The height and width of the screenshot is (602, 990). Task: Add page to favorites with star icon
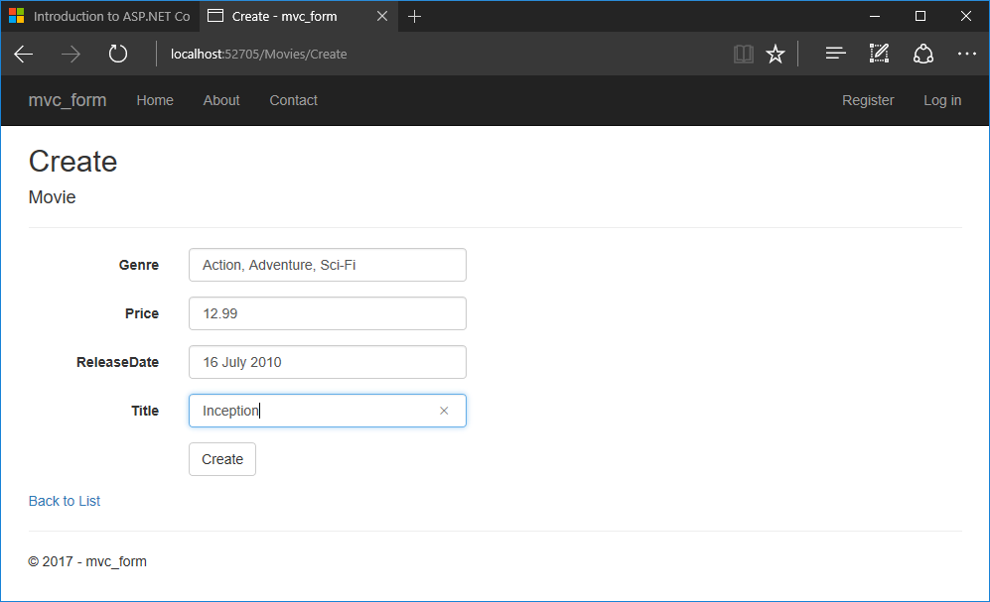(x=776, y=55)
